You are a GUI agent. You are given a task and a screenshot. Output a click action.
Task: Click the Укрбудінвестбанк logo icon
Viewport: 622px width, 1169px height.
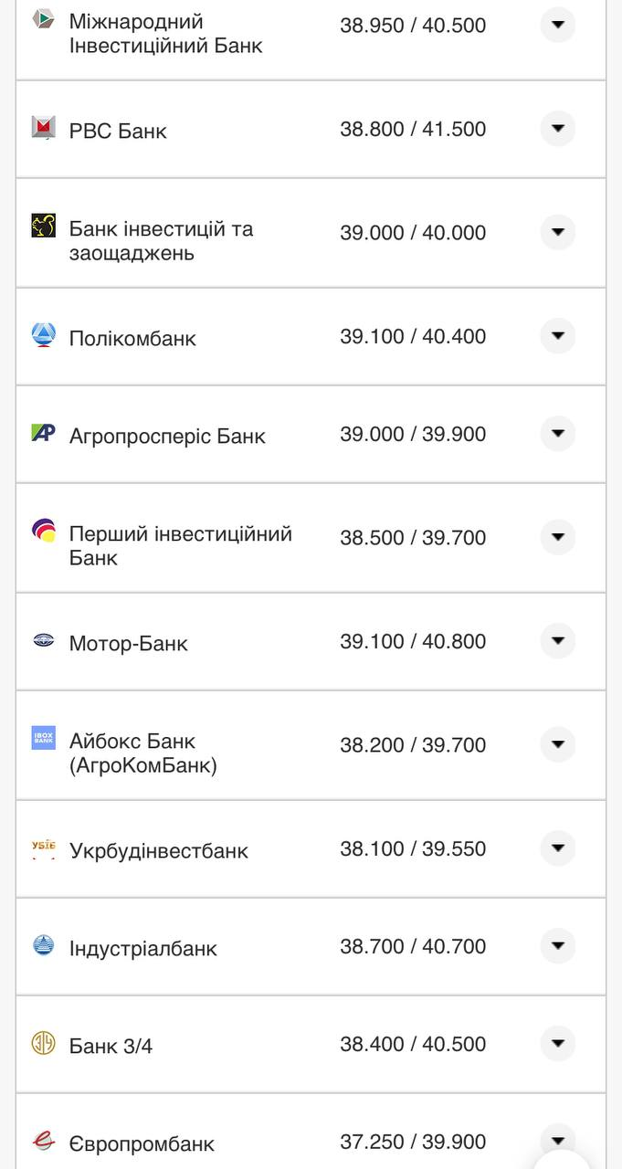pyautogui.click(x=42, y=848)
